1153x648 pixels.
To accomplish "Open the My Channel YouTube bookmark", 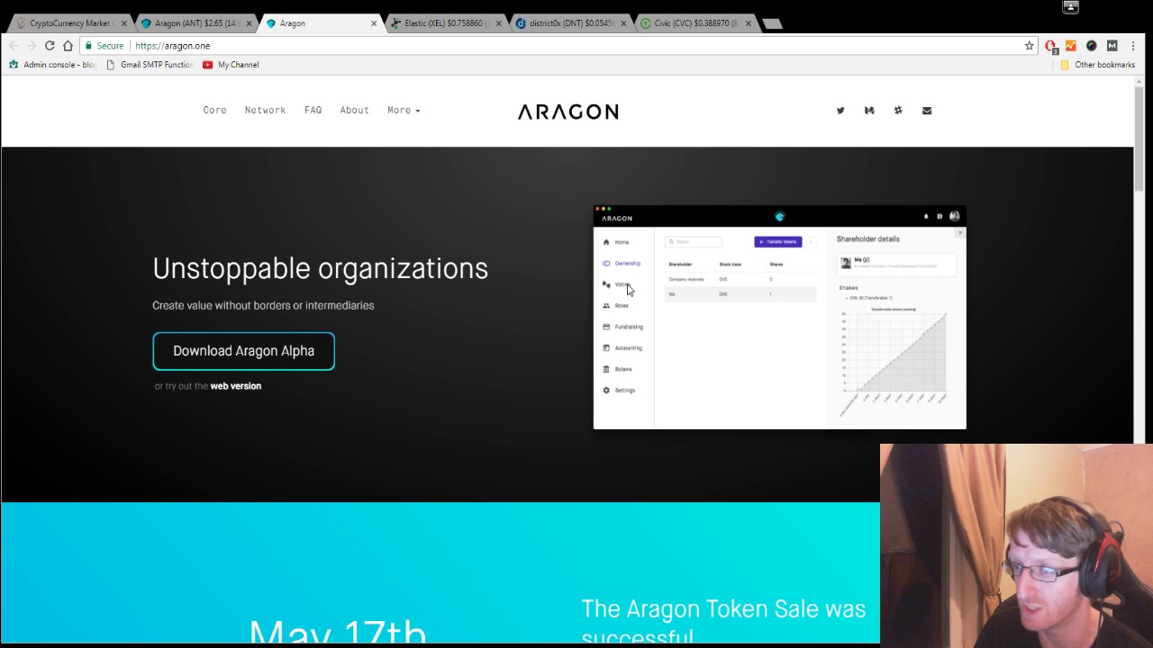I will coord(231,65).
